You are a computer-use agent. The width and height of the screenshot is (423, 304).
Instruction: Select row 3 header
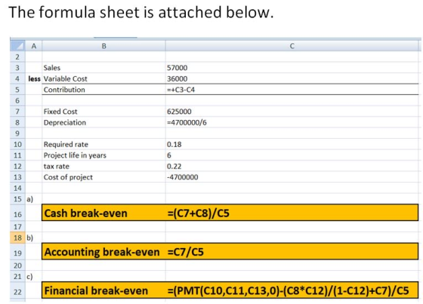(x=17, y=68)
